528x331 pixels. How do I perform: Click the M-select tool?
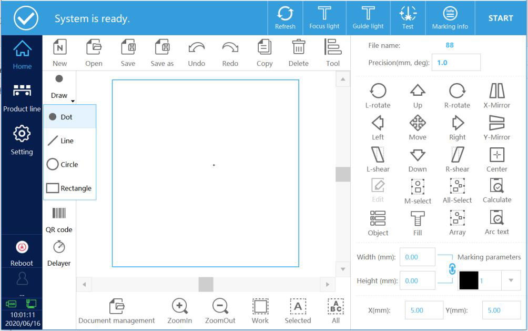click(418, 191)
